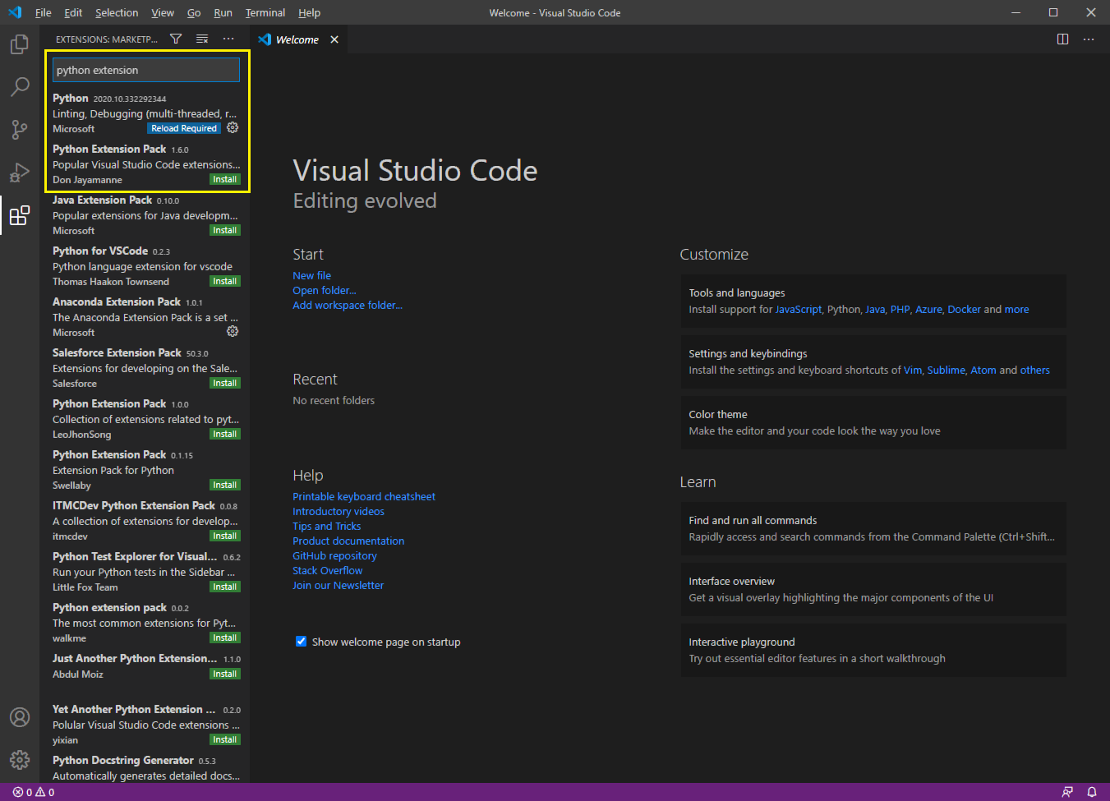Click into the extensions search field
Image resolution: width=1110 pixels, height=801 pixels.
point(146,70)
